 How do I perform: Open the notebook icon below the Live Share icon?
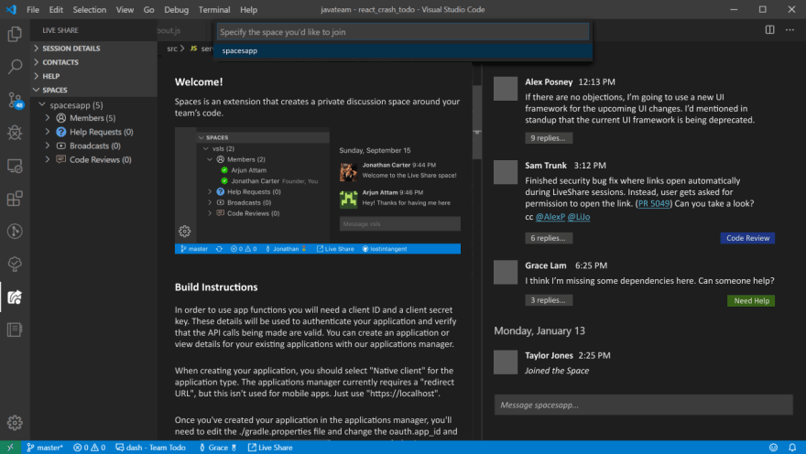(15, 330)
